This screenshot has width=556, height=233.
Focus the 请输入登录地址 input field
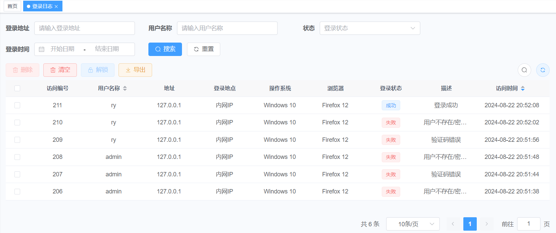[x=85, y=28]
